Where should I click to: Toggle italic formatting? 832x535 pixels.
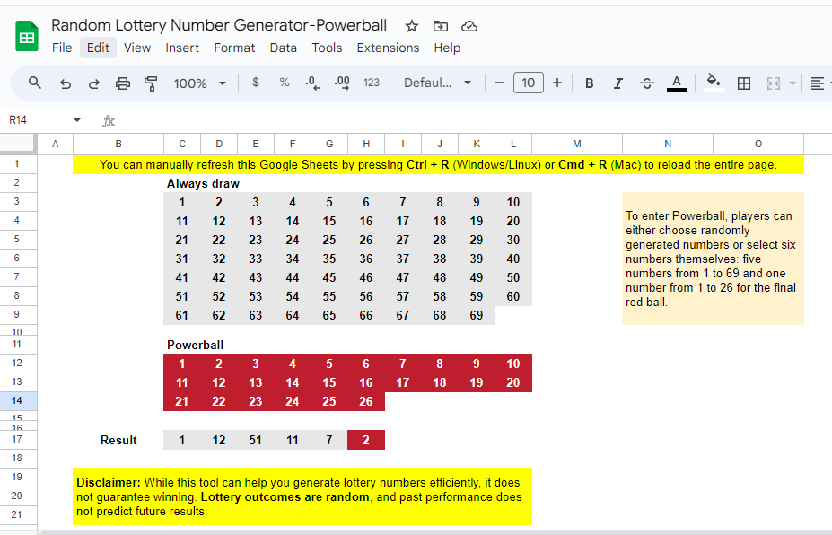(617, 83)
